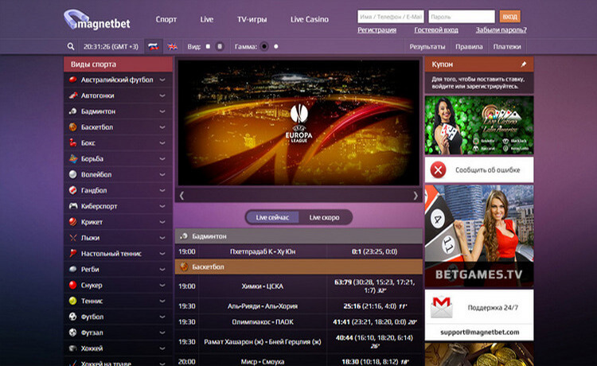597x366 pixels.
Task: Toggle Live скоро view
Action: tap(325, 218)
